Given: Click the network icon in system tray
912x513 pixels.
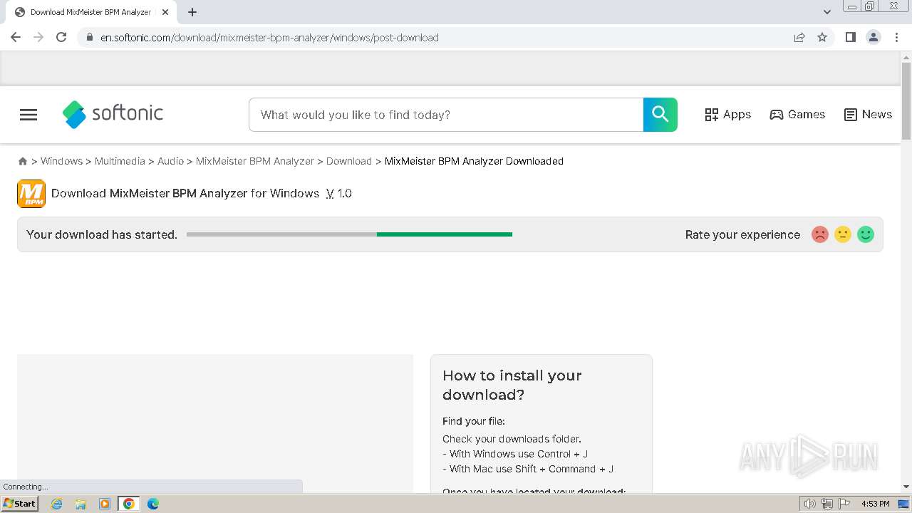Looking at the screenshot, I should point(827,504).
